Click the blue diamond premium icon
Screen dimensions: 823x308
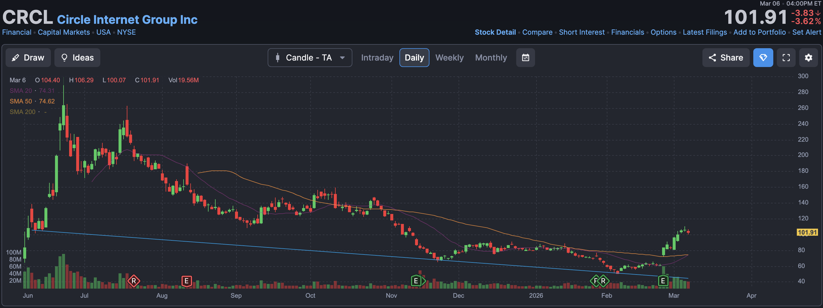(763, 57)
